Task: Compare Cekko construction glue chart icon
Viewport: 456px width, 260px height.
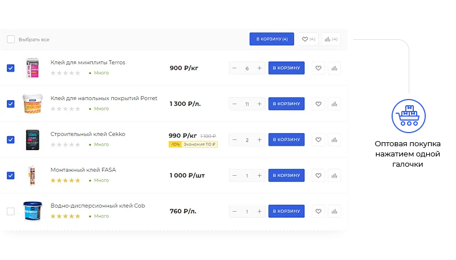Action: coord(334,140)
